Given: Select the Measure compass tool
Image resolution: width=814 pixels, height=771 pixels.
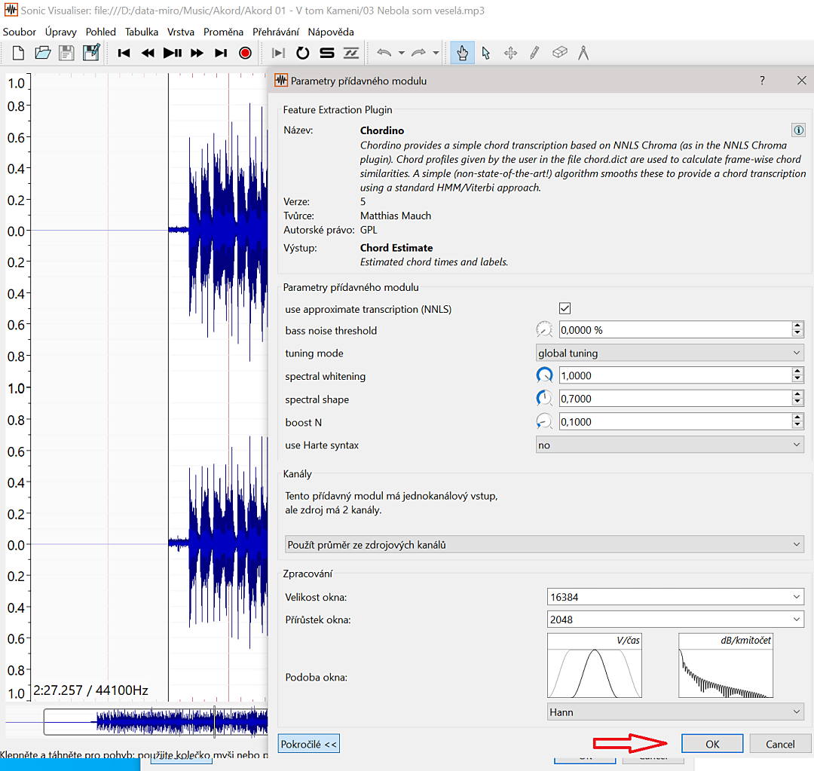Looking at the screenshot, I should click(583, 53).
